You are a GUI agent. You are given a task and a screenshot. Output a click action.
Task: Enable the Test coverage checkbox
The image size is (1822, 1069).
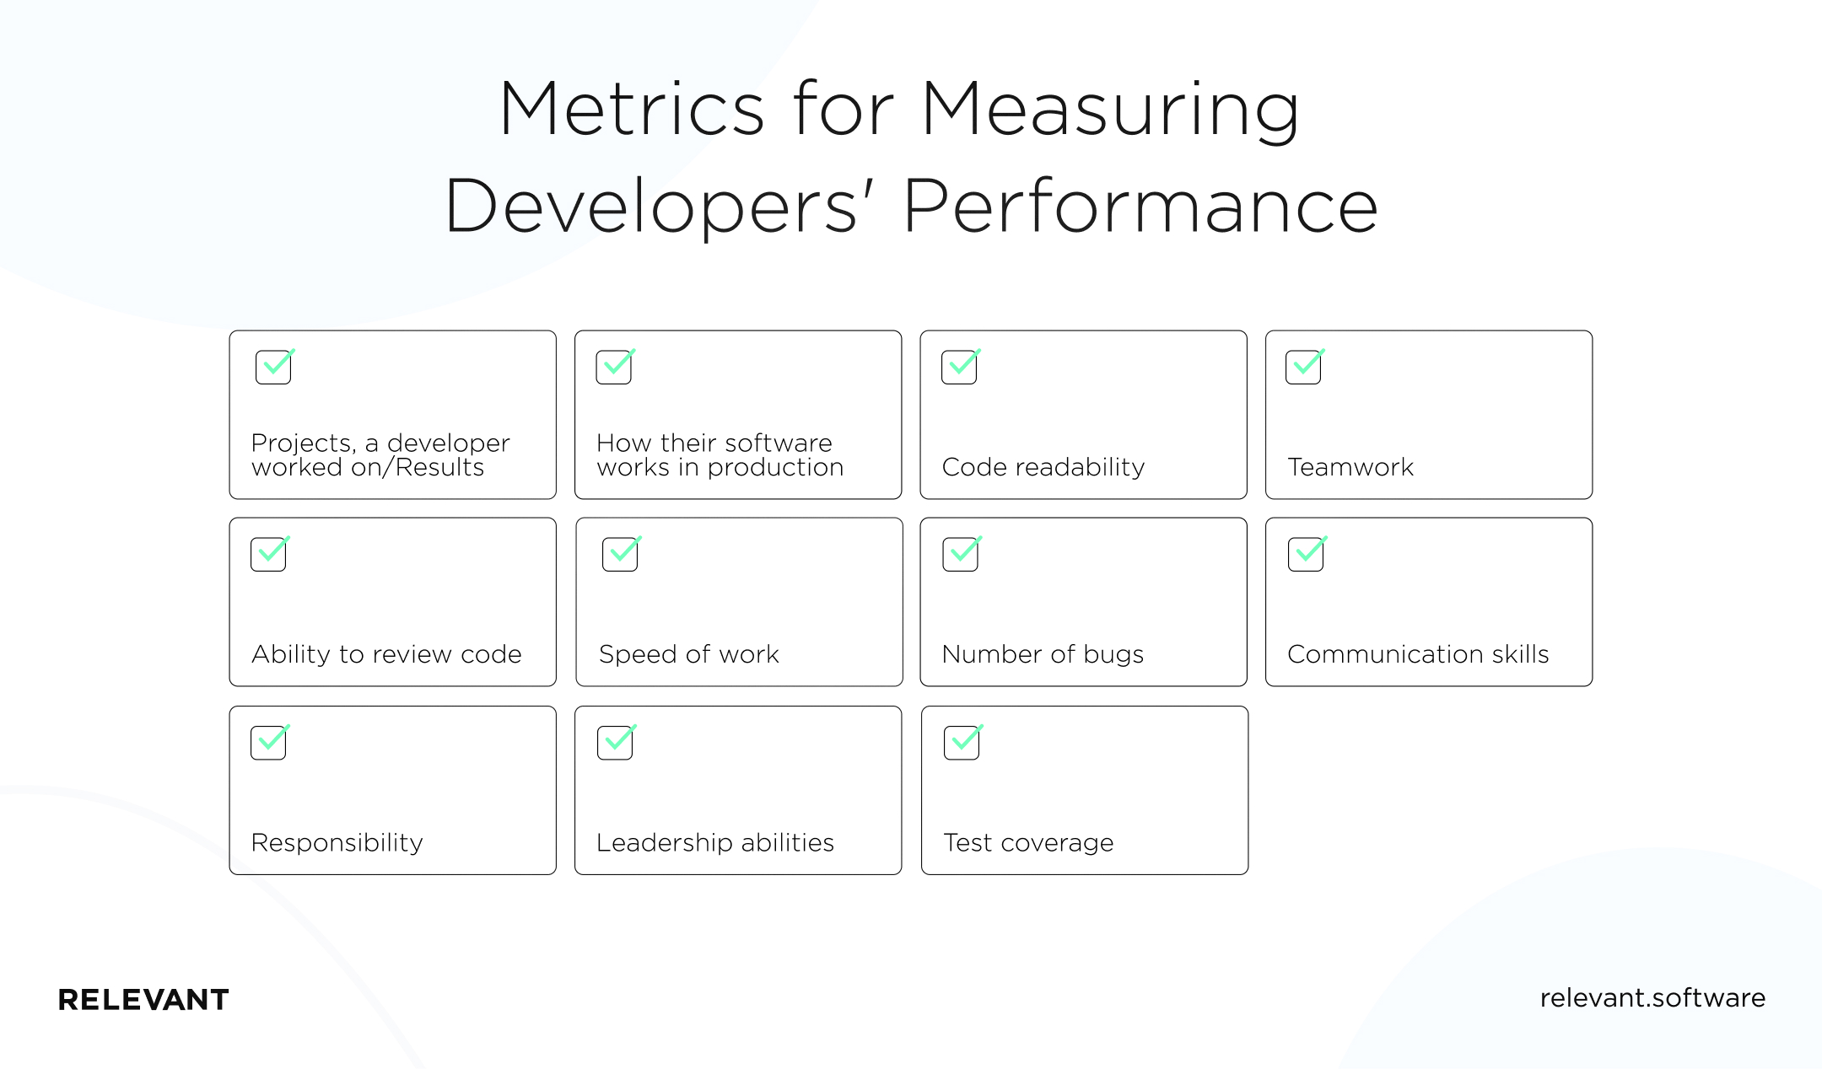click(x=962, y=744)
